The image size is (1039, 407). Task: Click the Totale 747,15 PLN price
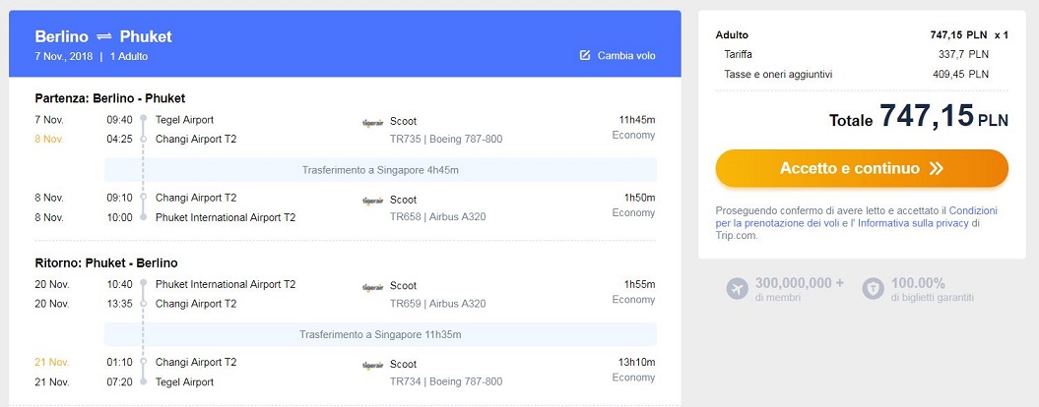tap(919, 116)
